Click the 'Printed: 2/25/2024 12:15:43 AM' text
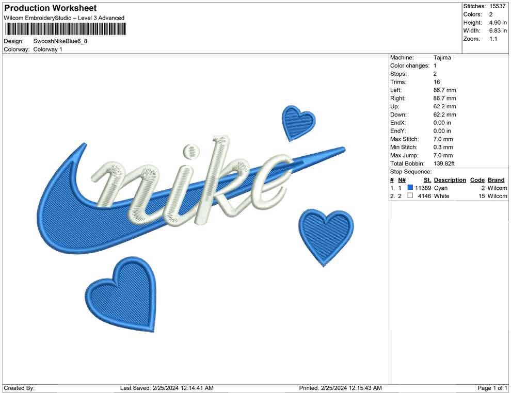The image size is (511, 393). 340,388
